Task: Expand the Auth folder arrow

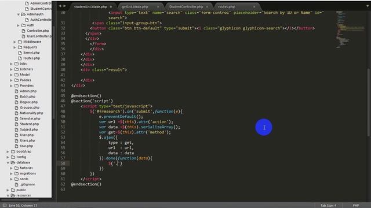Action: click(x=18, y=25)
